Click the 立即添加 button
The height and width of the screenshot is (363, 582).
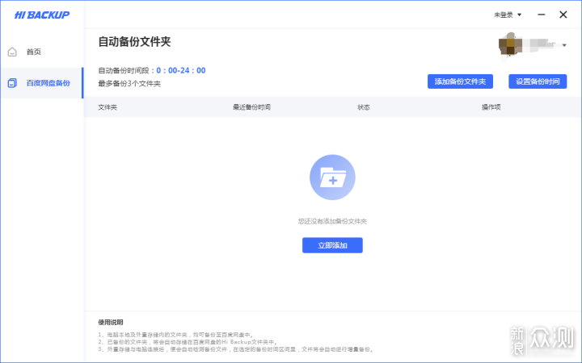point(332,245)
